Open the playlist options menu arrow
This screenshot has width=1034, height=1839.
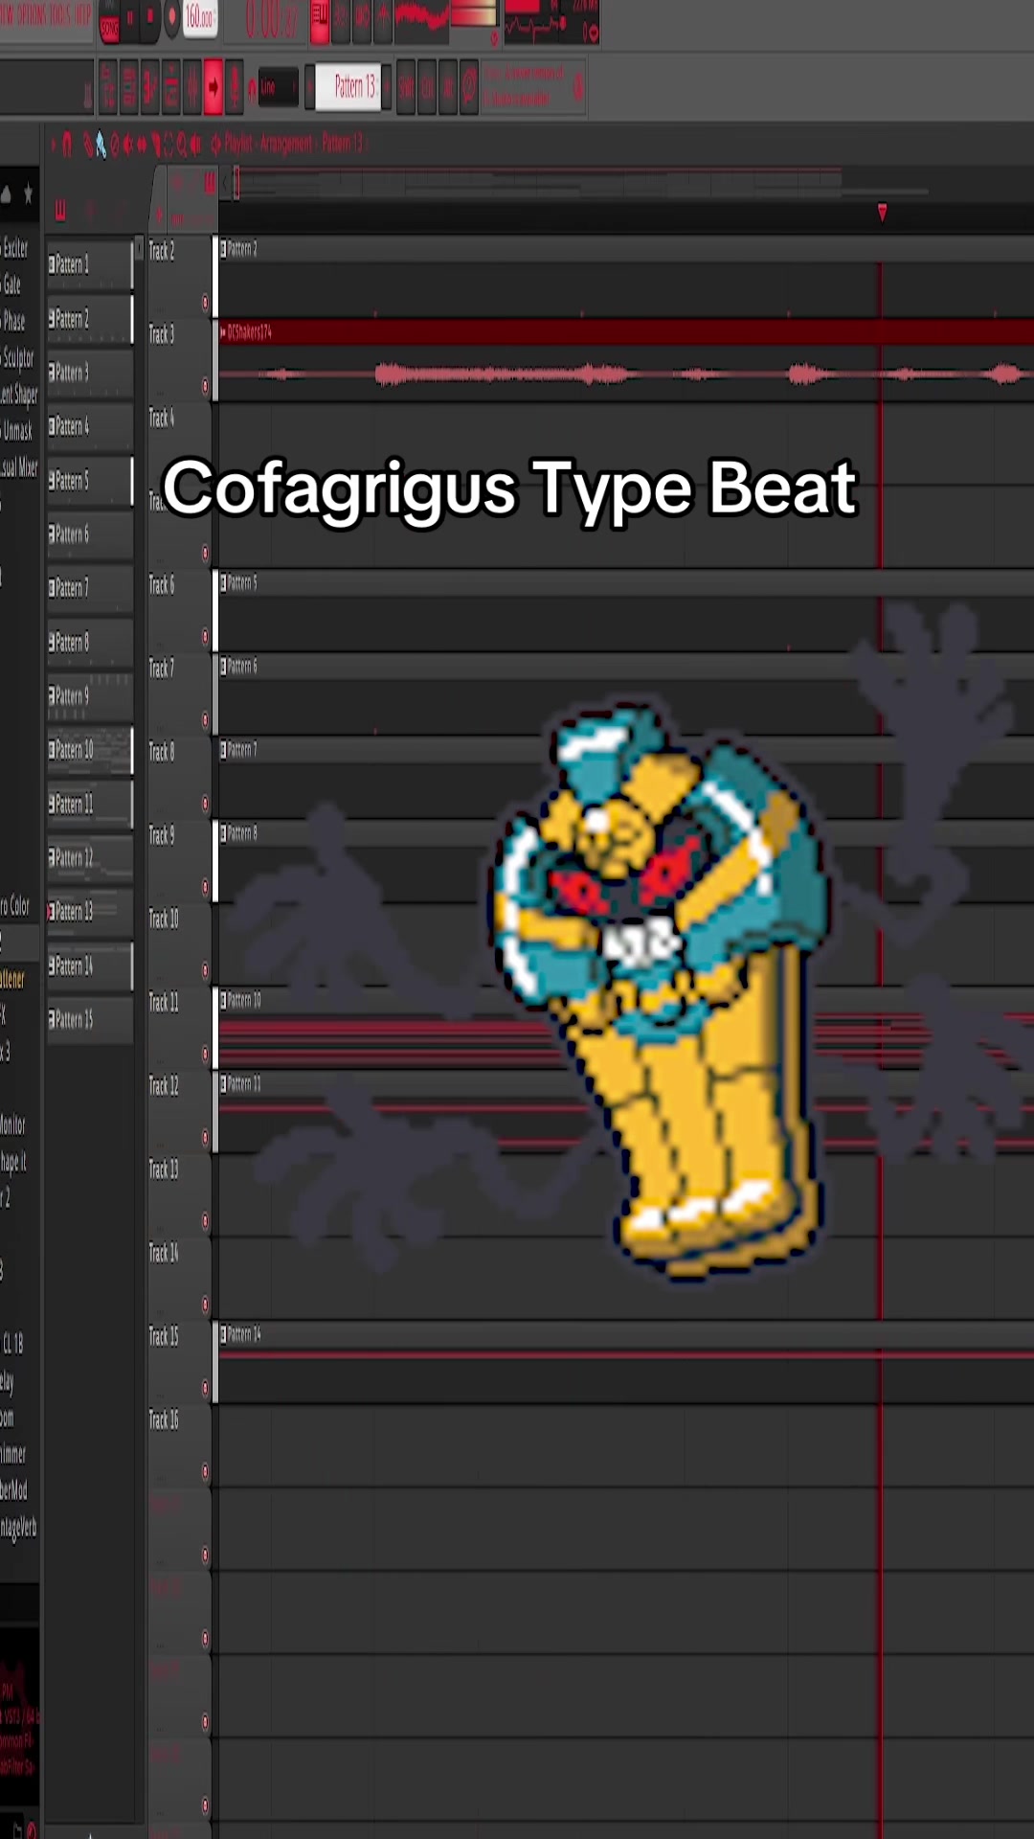click(54, 146)
